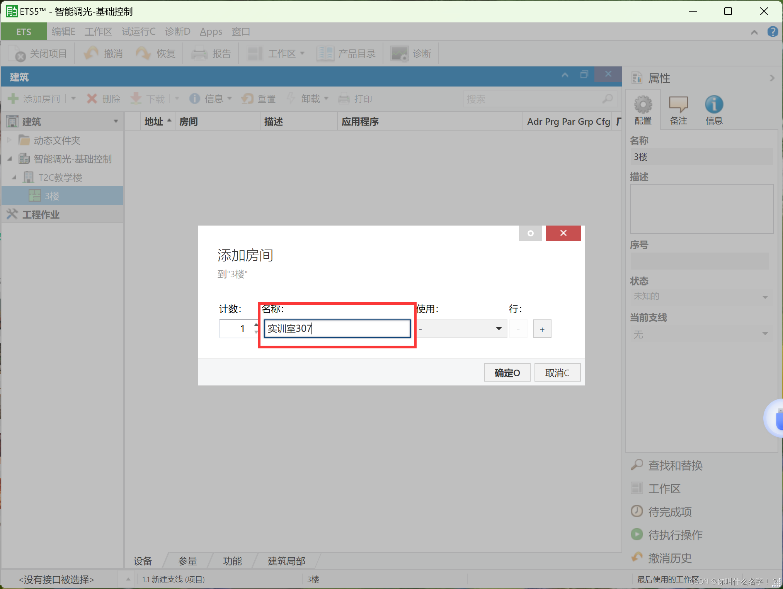This screenshot has height=589, width=783.
Task: Open the 使用 dropdown in dialog
Action: pyautogui.click(x=499, y=329)
